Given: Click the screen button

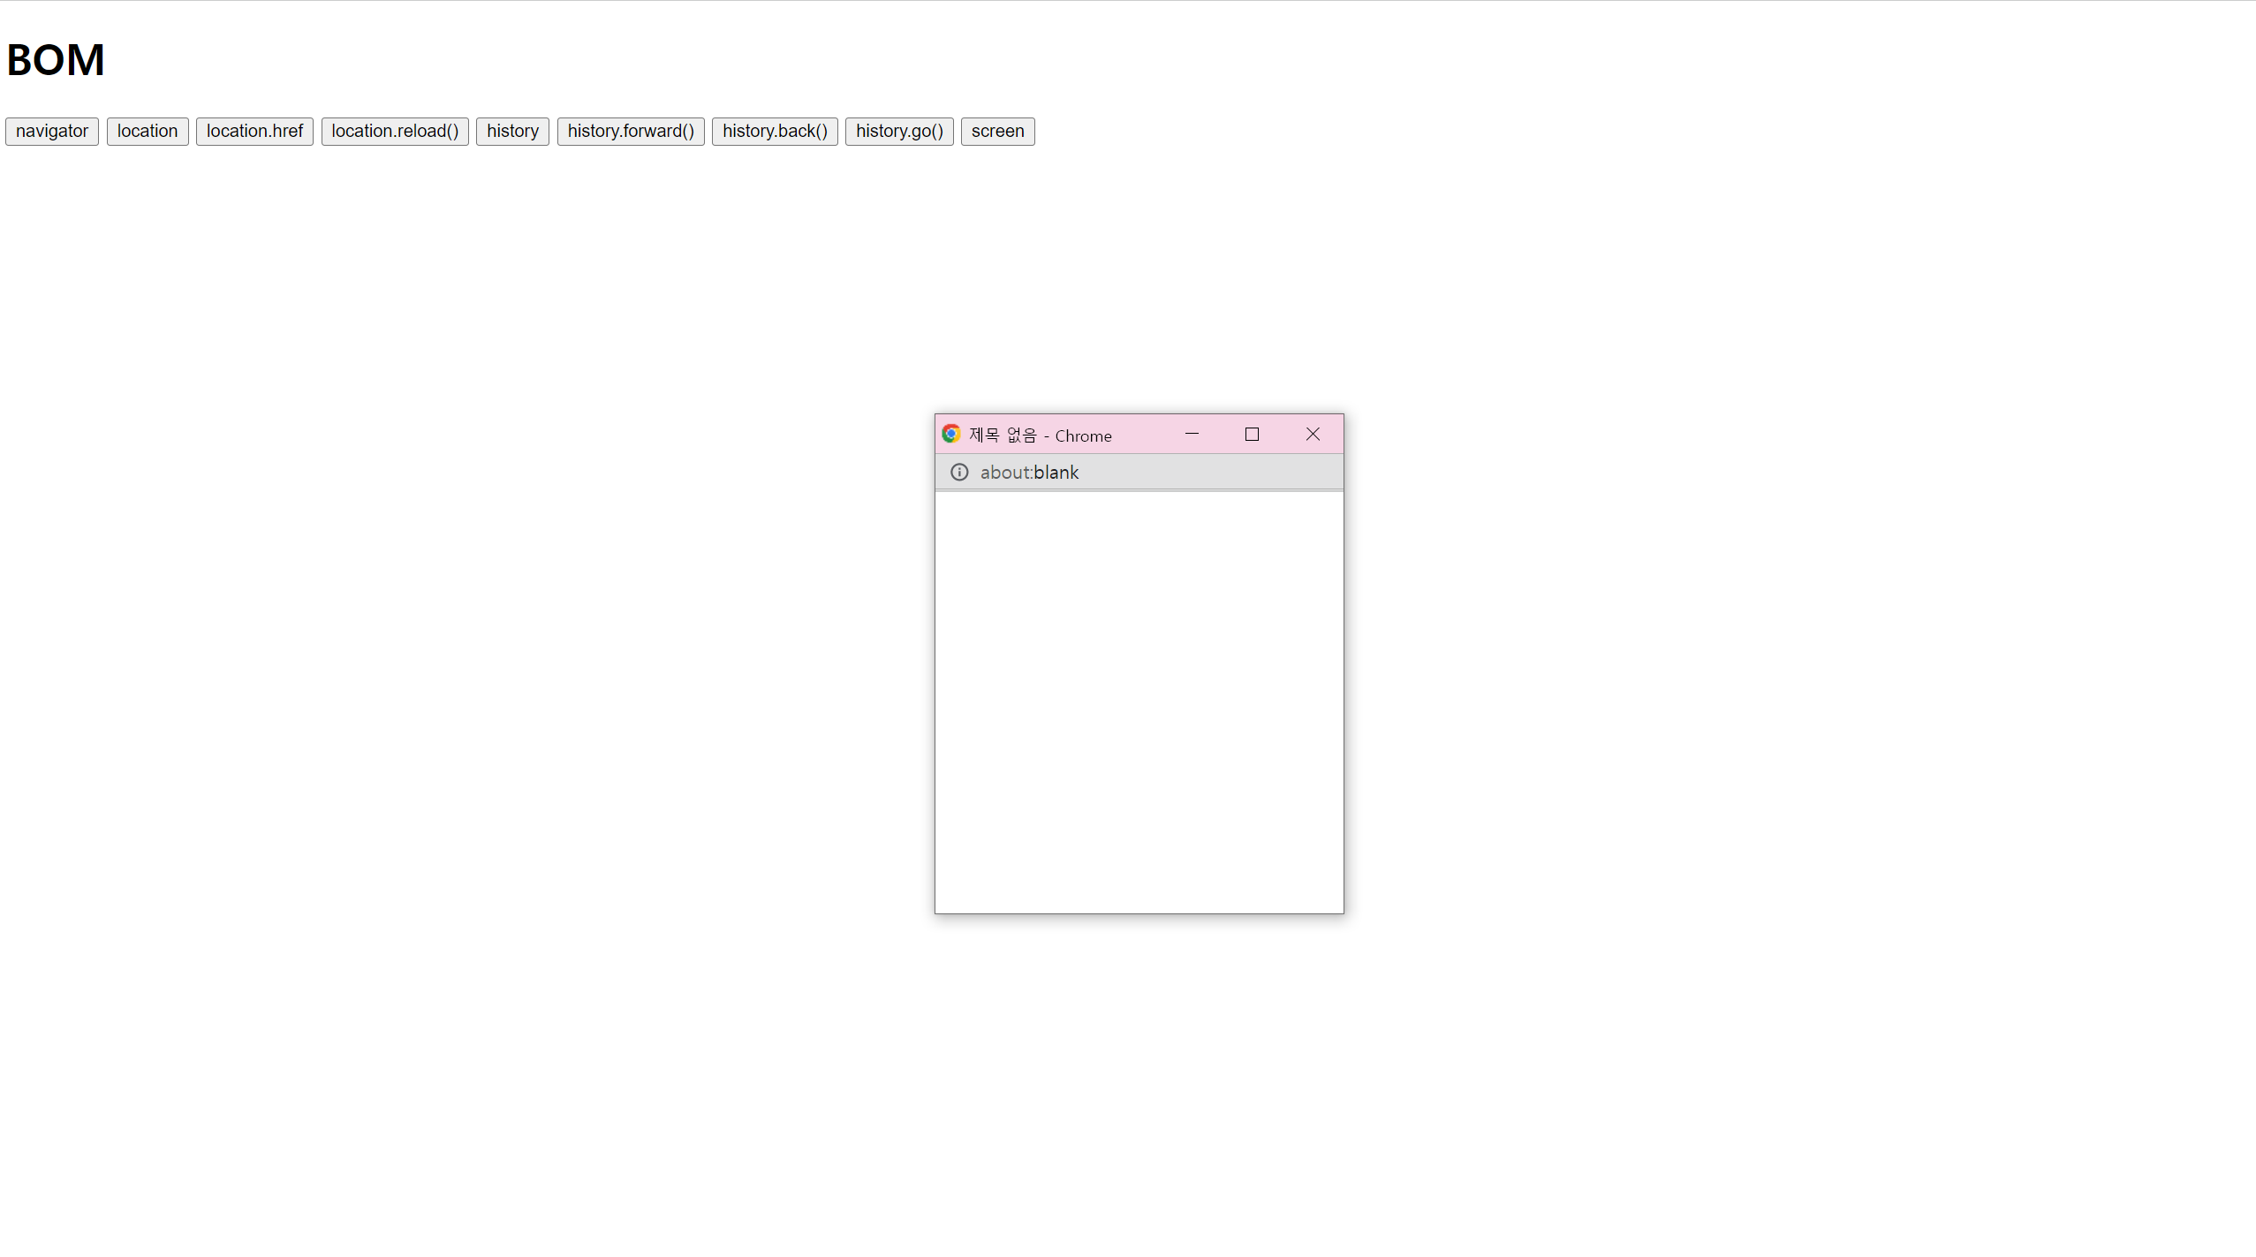Looking at the screenshot, I should click(997, 131).
